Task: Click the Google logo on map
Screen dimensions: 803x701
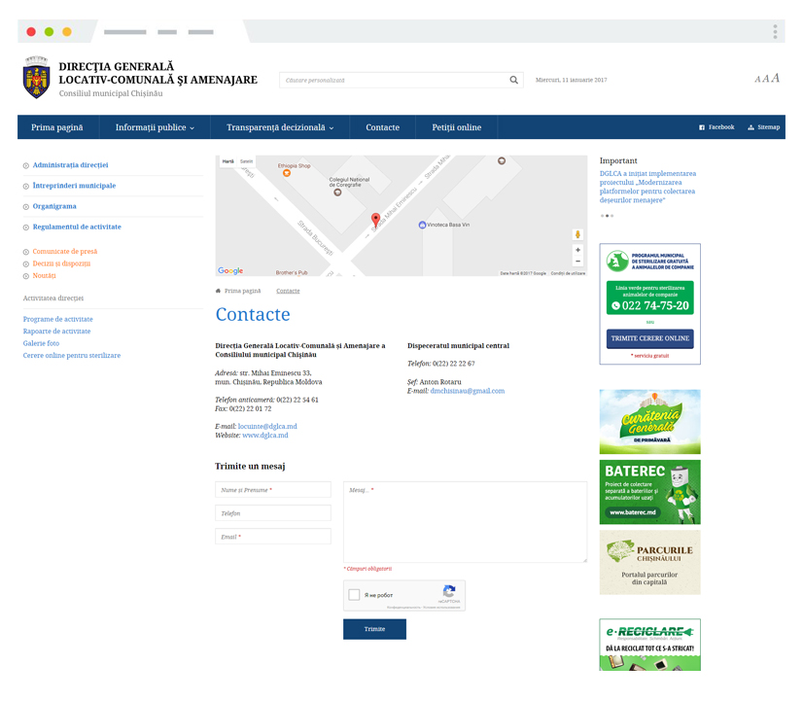Action: pyautogui.click(x=230, y=270)
